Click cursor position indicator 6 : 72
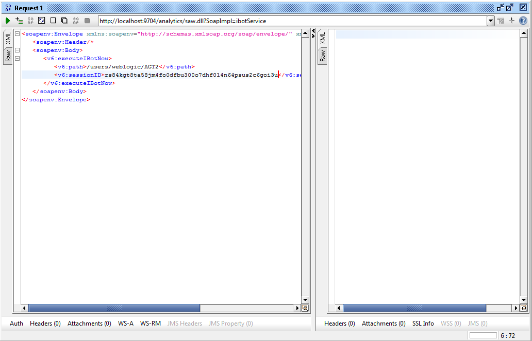Viewport: 532px width, 341px height. coord(508,336)
